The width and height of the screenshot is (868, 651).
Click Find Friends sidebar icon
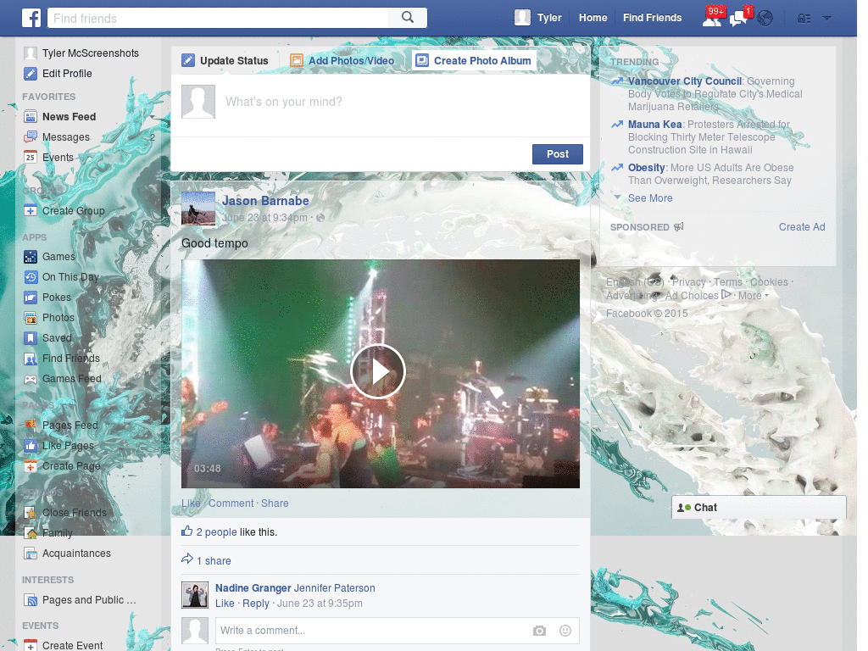[31, 359]
